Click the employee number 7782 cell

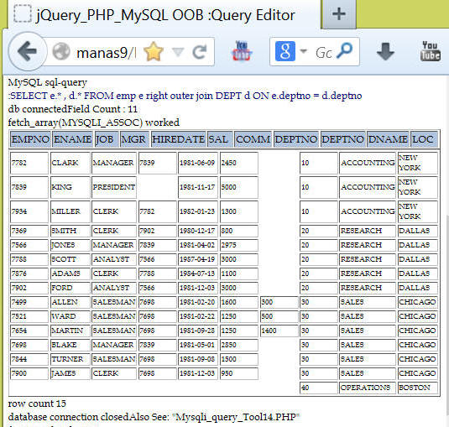tap(29, 163)
